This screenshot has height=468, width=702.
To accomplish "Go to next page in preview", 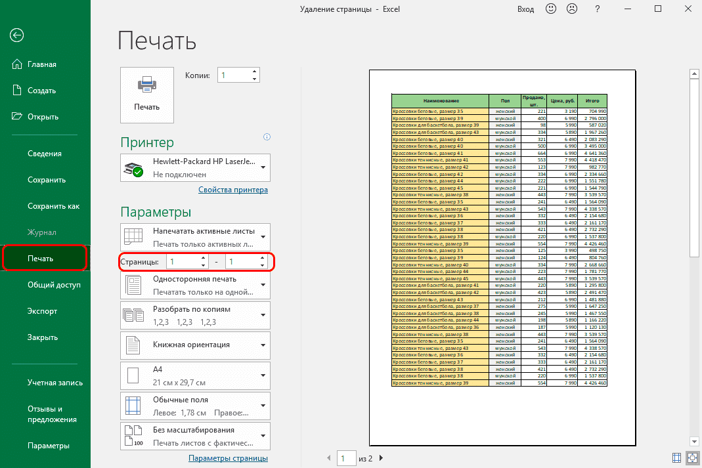I will (x=382, y=457).
